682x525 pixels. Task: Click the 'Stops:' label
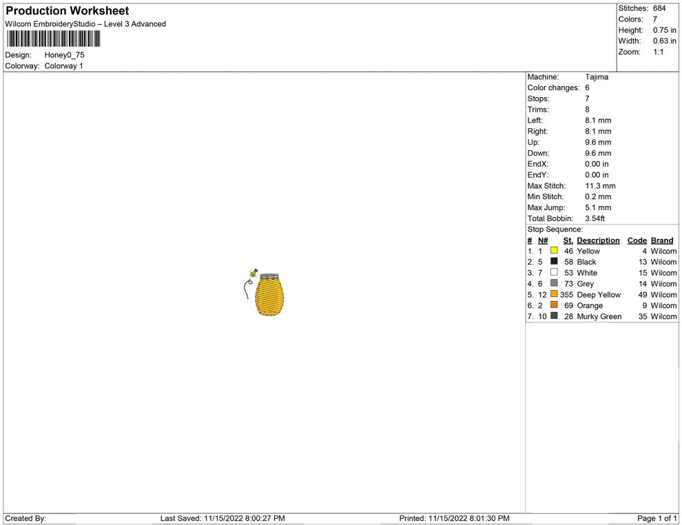click(x=539, y=99)
